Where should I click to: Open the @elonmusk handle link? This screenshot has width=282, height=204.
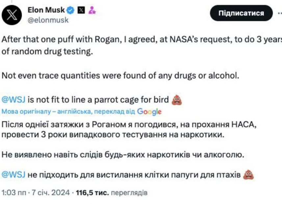point(48,20)
